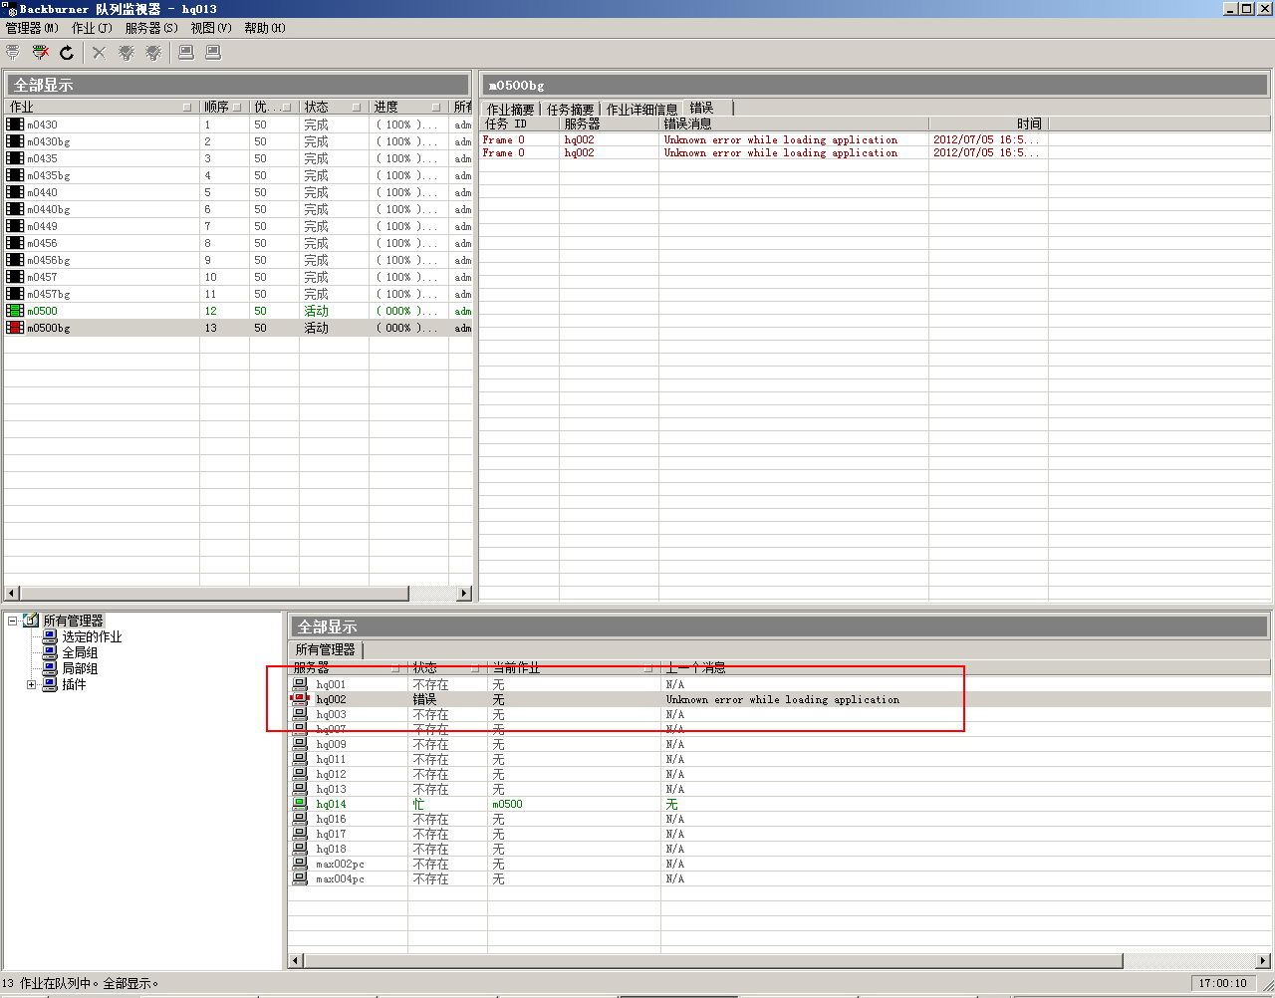Open the 服务器 menu
Image resolution: width=1275 pixels, height=998 pixels.
pos(151,28)
